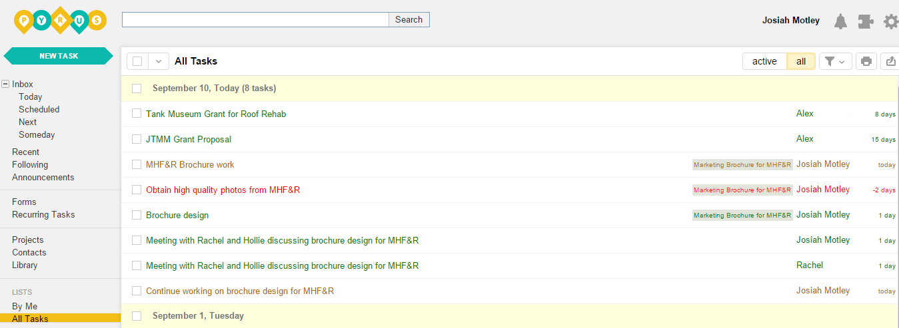Screen dimensions: 899x328
Task: Open the Contacts section
Action: (29, 252)
